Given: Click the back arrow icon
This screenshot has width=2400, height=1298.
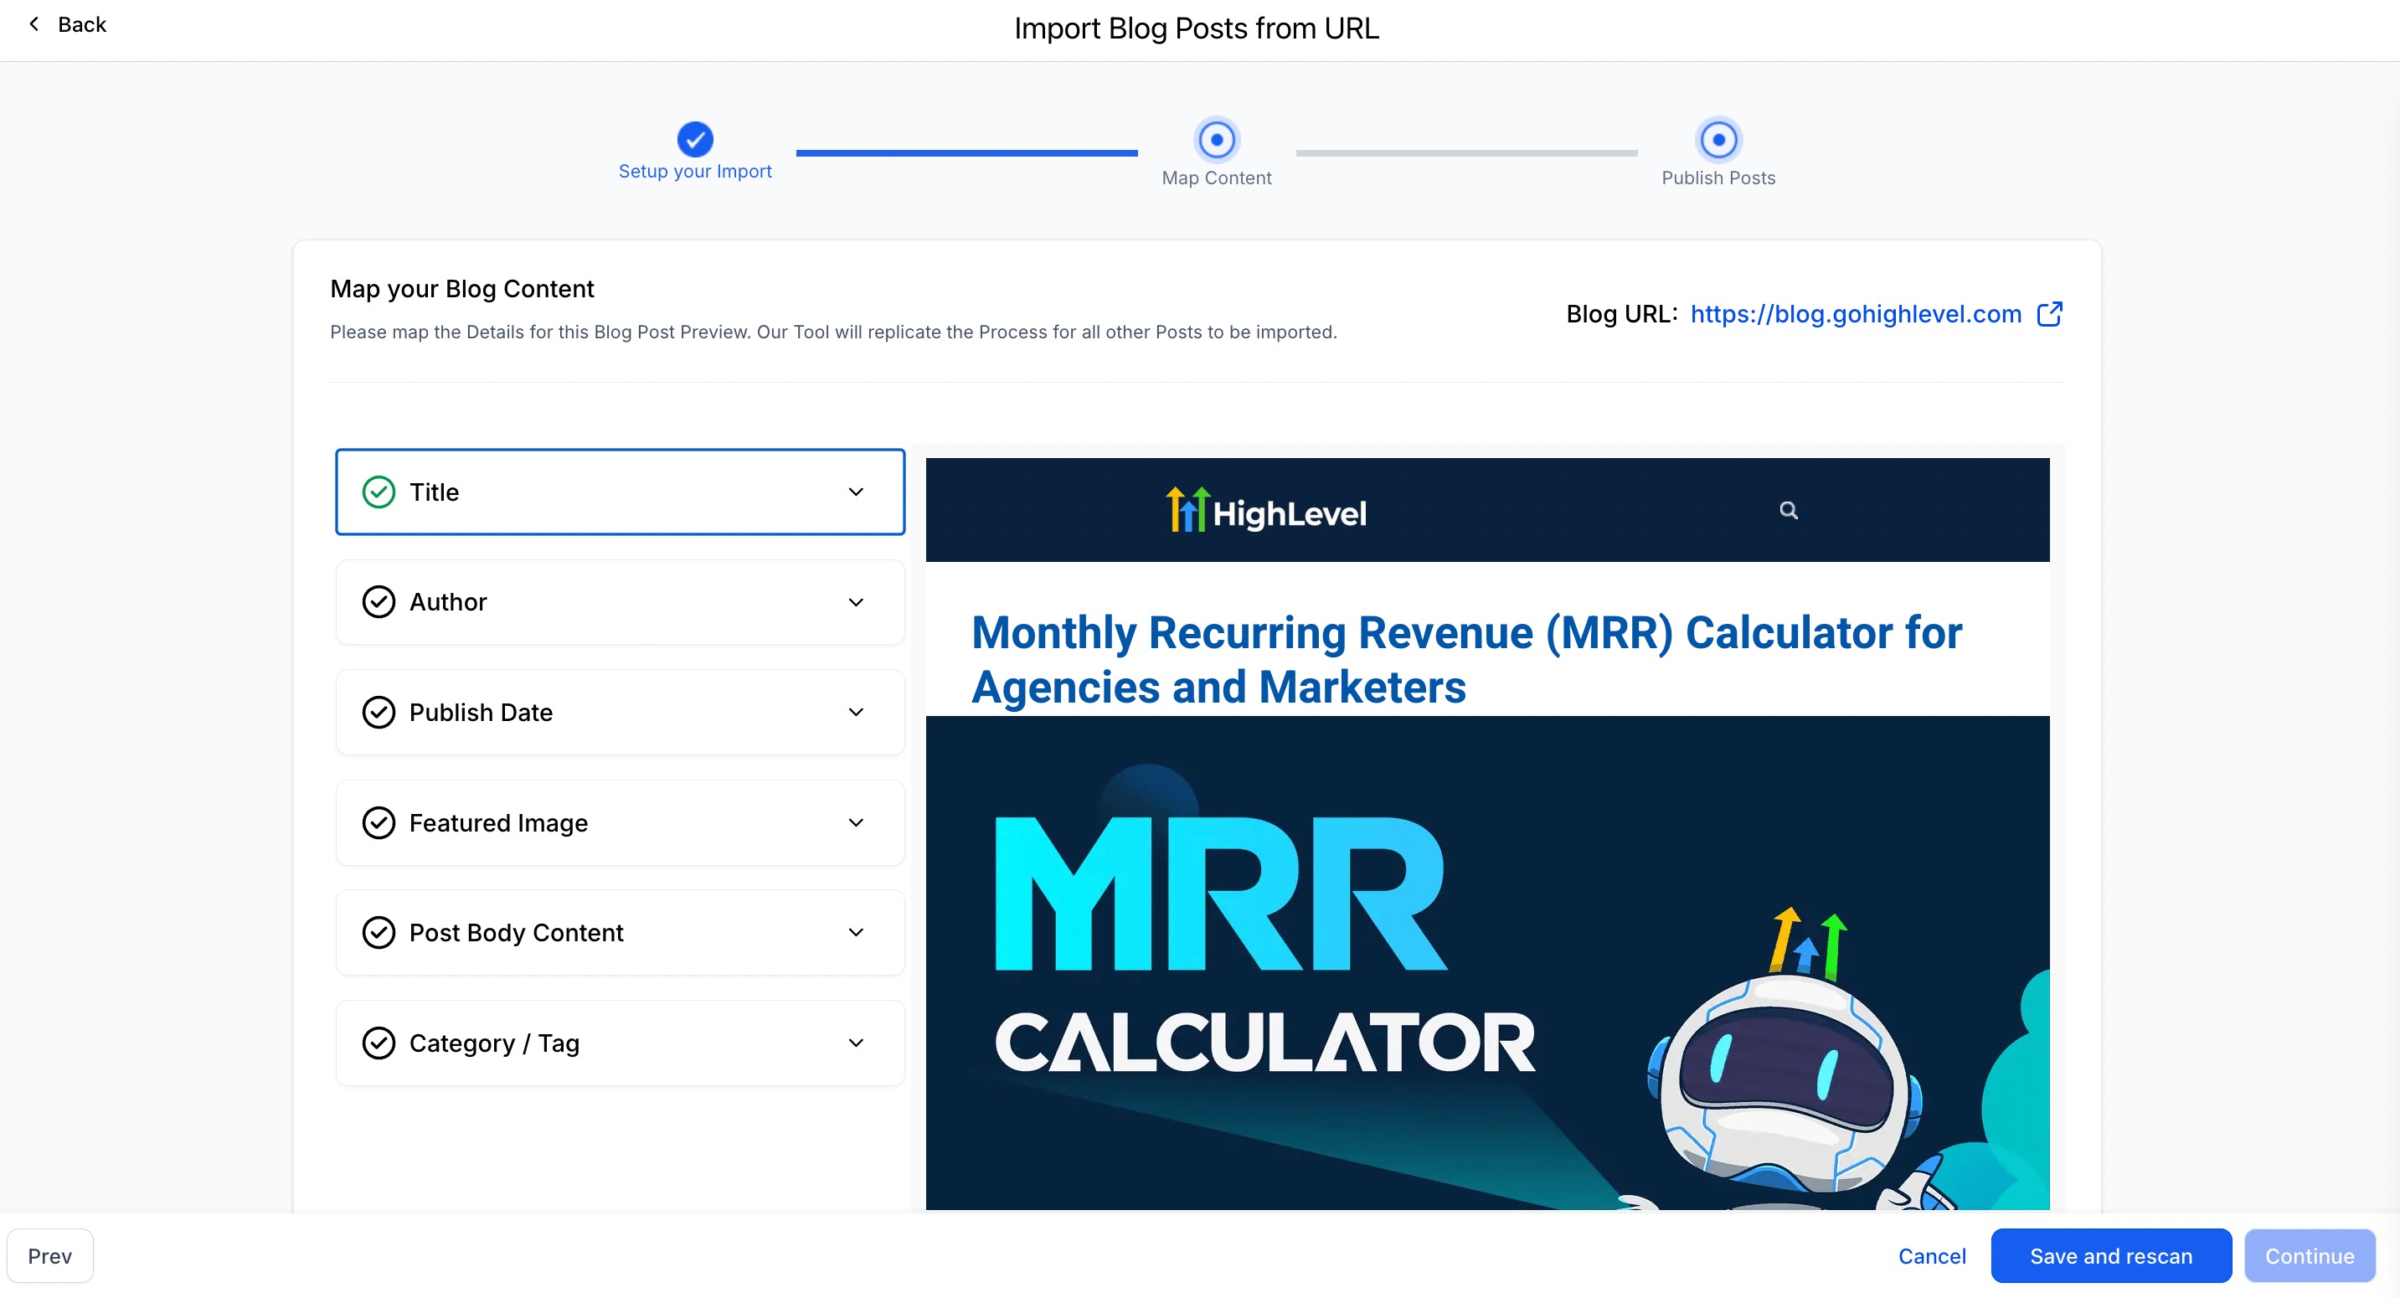Looking at the screenshot, I should point(34,24).
